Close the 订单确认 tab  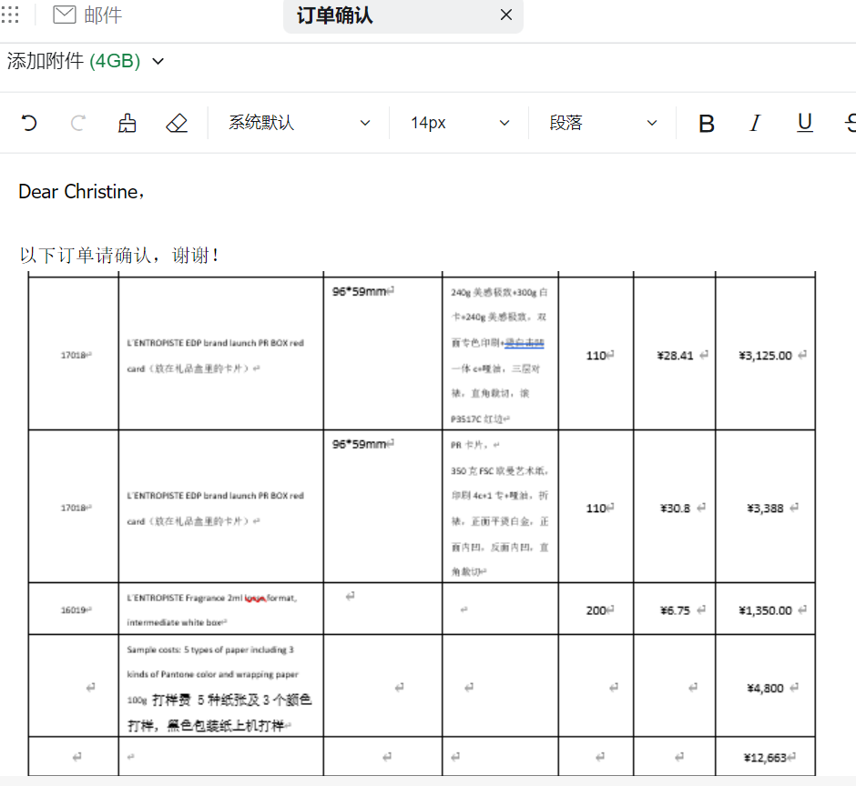pyautogui.click(x=506, y=15)
